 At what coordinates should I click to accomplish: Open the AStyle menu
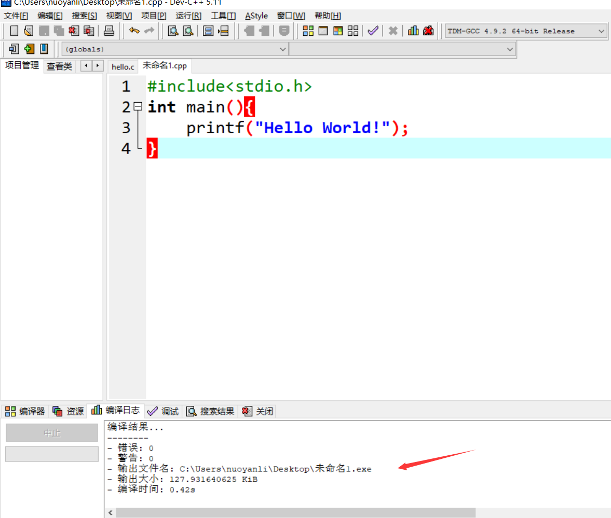(256, 16)
